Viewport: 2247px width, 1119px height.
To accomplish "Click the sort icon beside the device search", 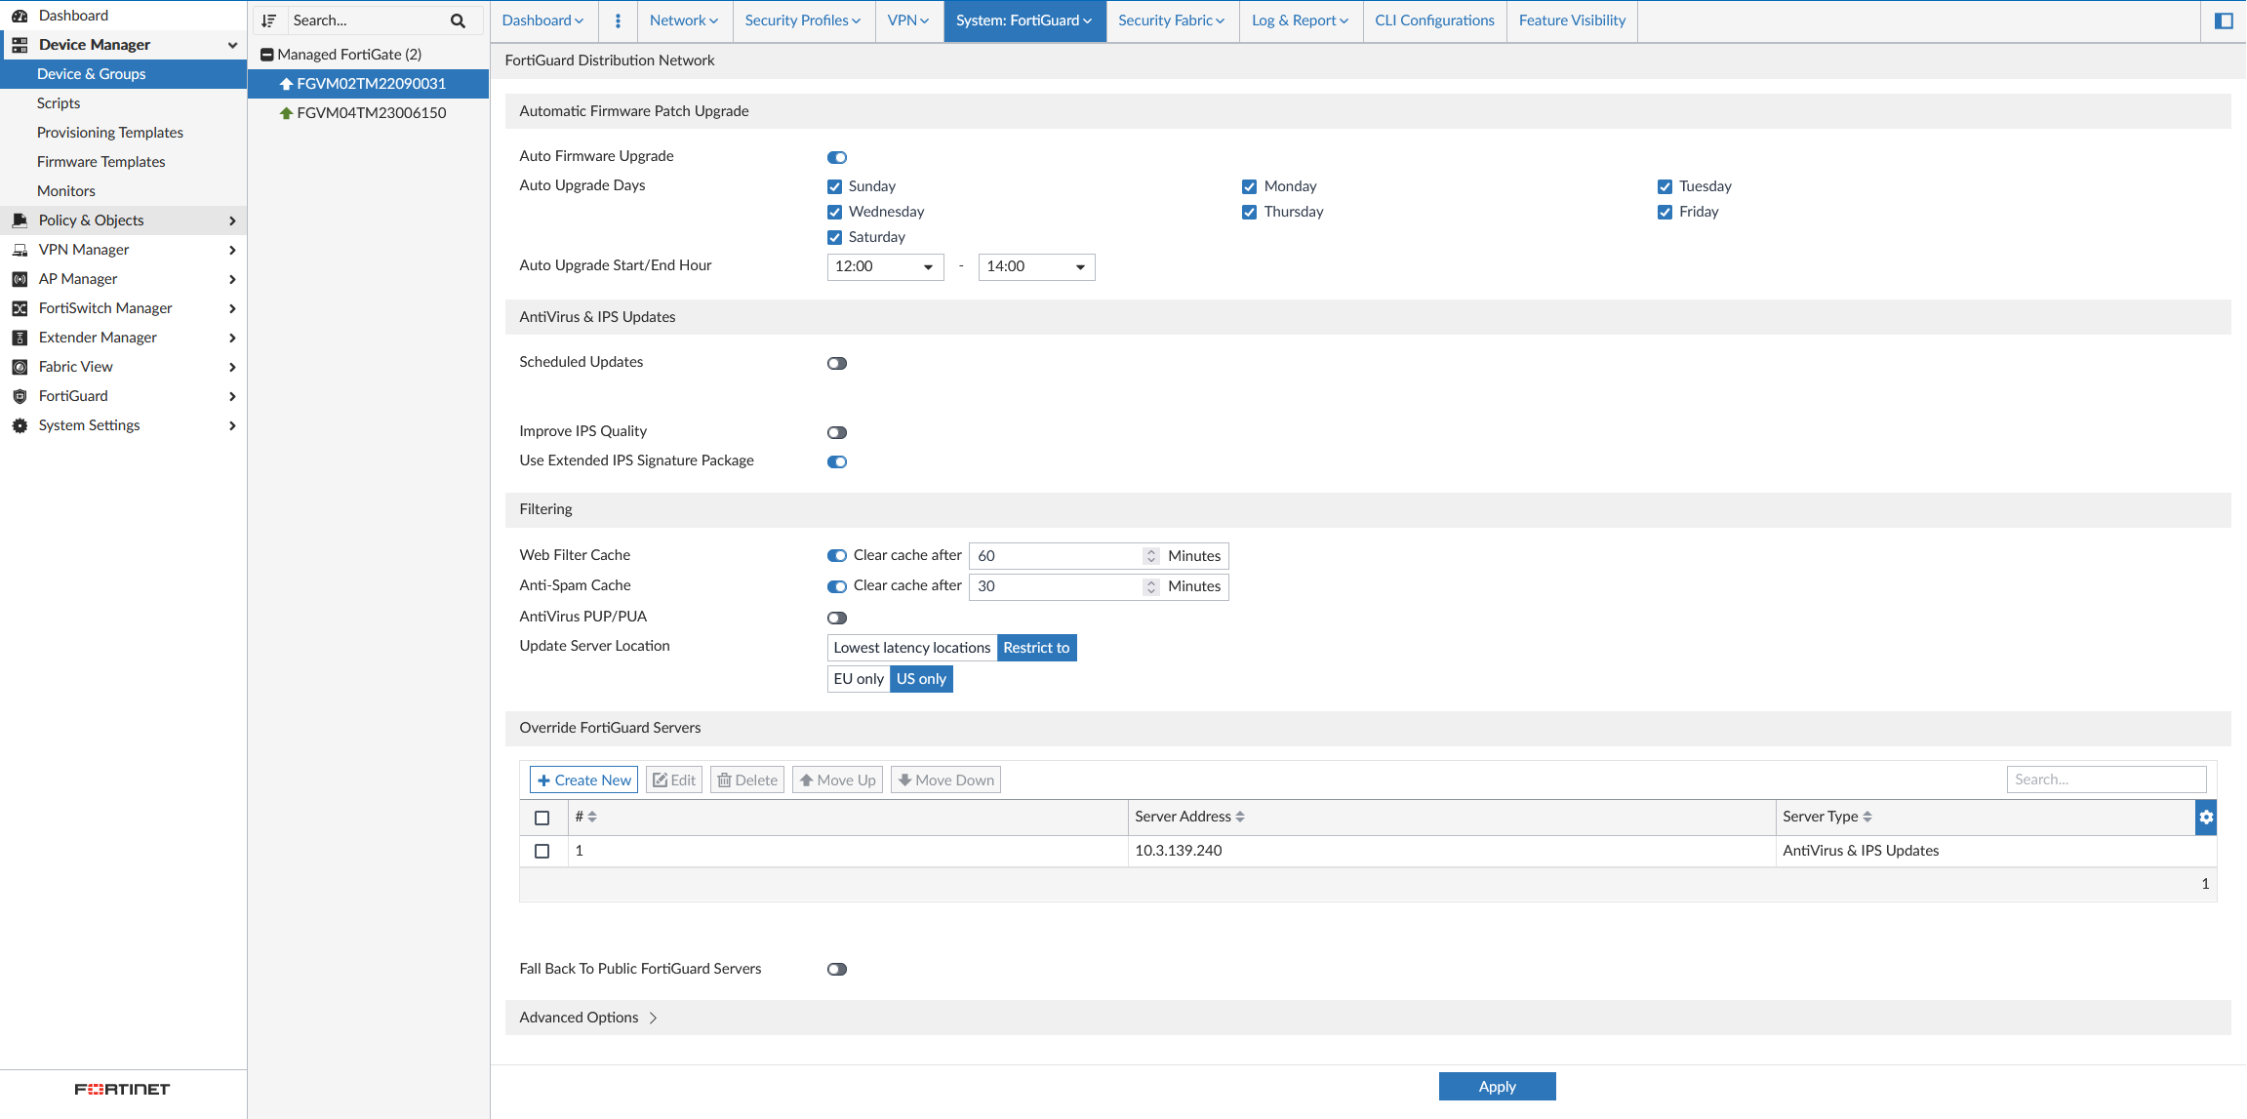I will pyautogui.click(x=269, y=20).
